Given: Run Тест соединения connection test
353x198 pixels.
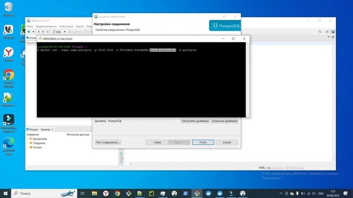Looking at the screenshot, I should (x=108, y=142).
